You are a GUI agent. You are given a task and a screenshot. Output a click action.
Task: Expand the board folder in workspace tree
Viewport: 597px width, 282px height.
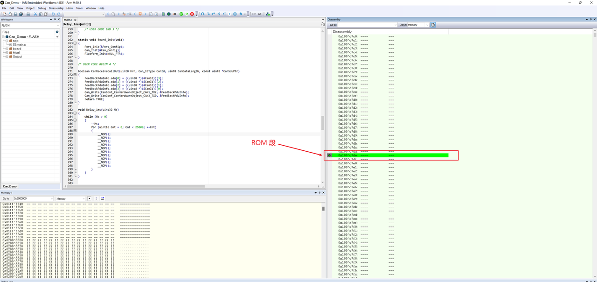point(7,49)
